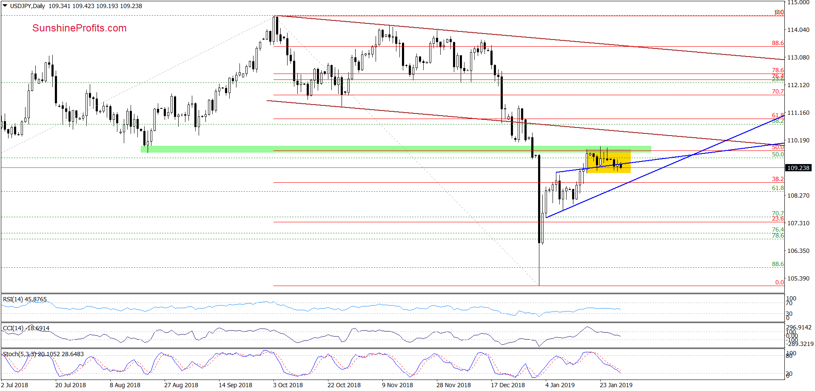Select the 8 Aug 2018 date label
Viewport: 815px width, 391px height.
point(125,385)
